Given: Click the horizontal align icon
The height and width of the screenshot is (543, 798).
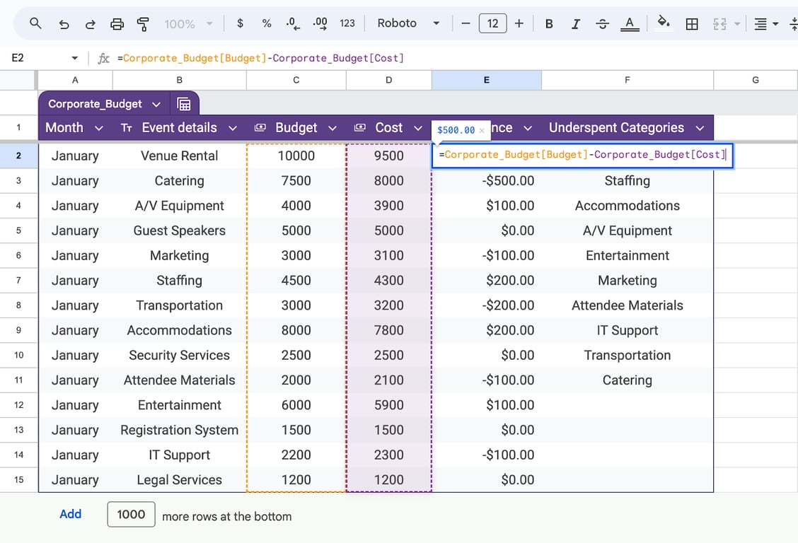Looking at the screenshot, I should point(761,24).
